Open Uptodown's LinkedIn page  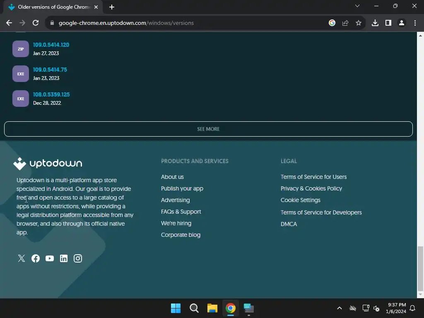(63, 258)
